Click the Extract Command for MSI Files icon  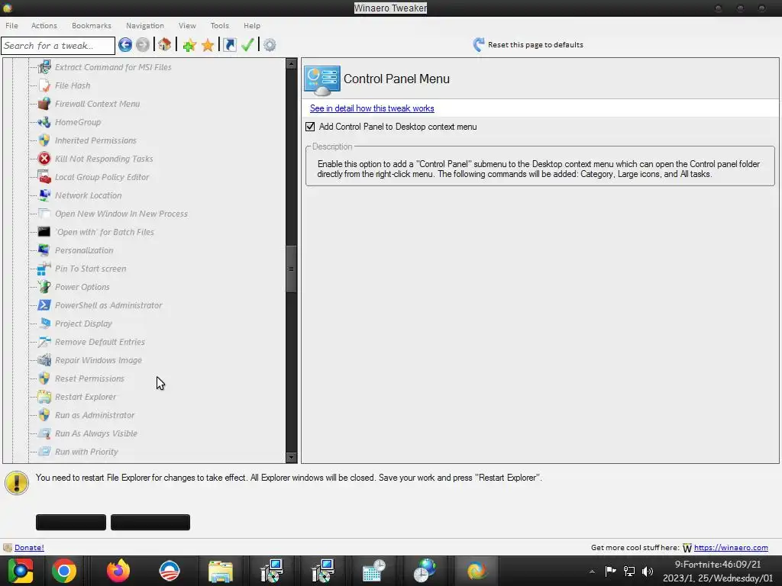44,67
